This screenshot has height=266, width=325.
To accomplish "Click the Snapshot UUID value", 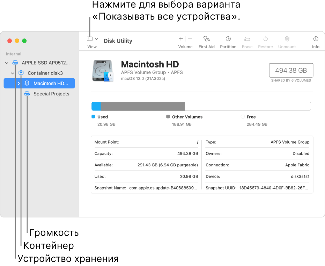I will [x=274, y=188].
